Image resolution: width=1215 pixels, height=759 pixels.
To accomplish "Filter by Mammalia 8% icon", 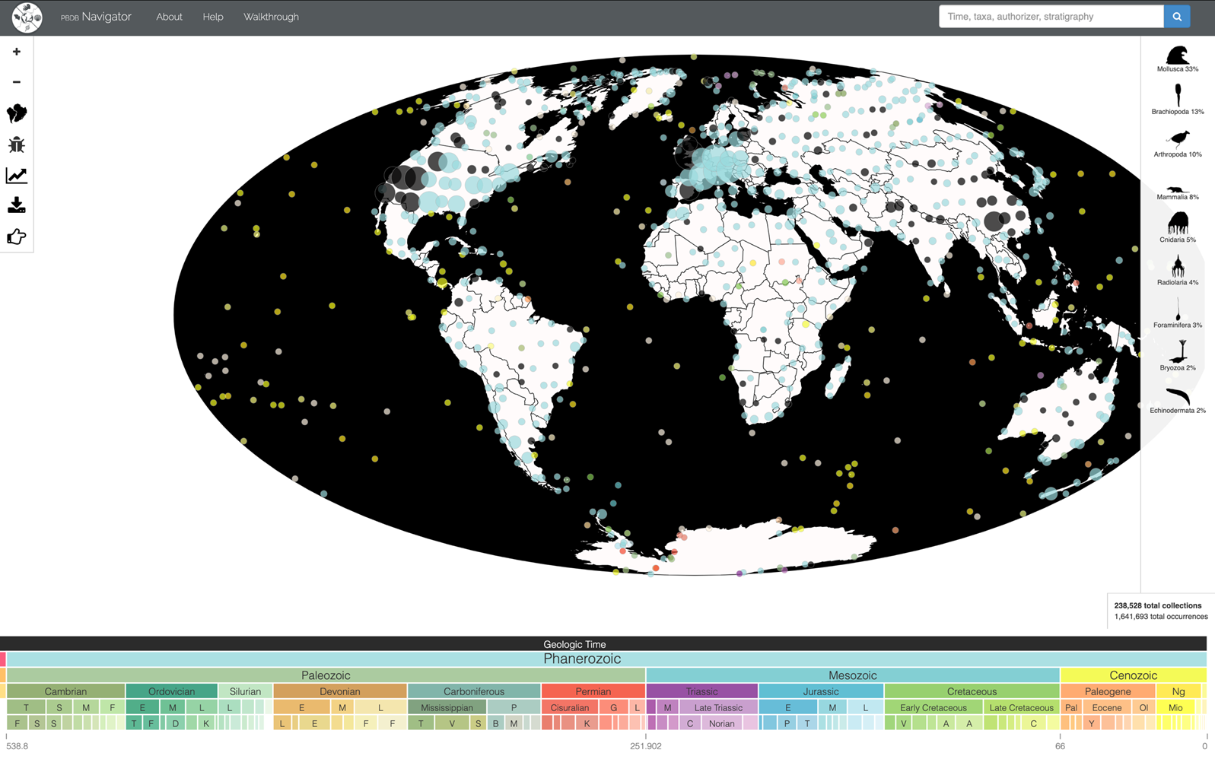I will [1177, 192].
